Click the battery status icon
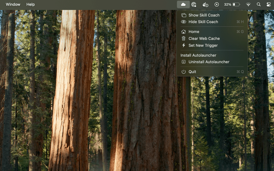The width and height of the screenshot is (274, 171). click(236, 4)
